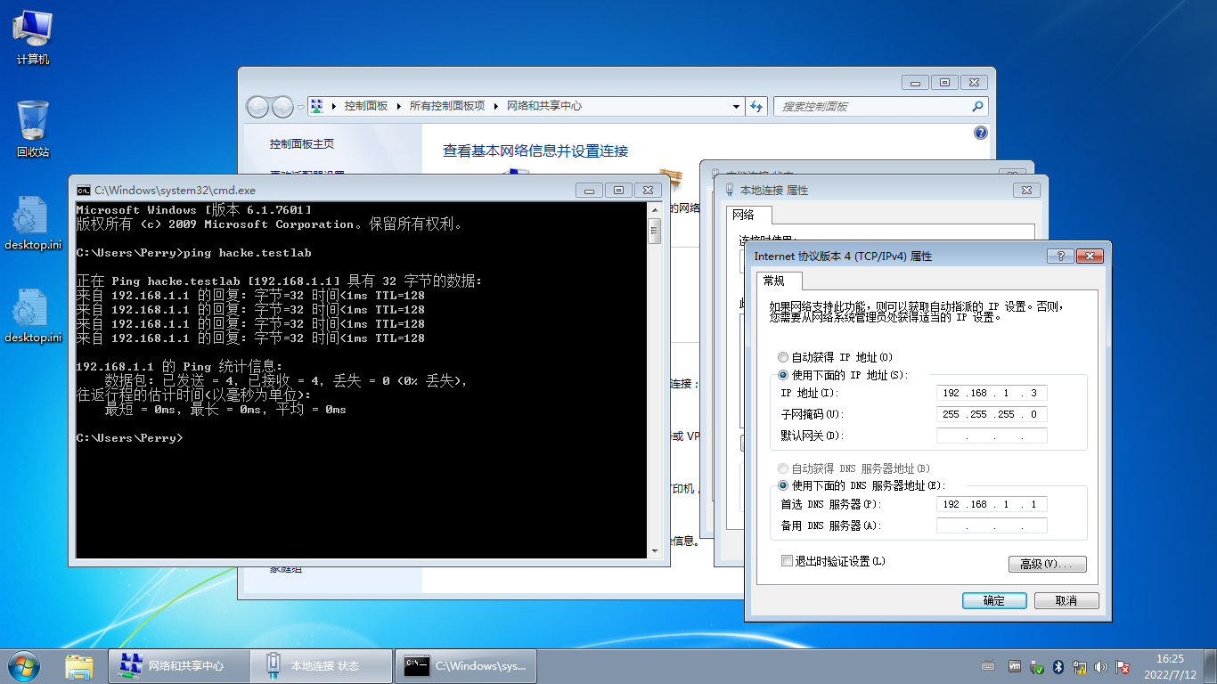1217x684 pixels.
Task: Open the 计算机 desktop icon
Action: pos(32,36)
